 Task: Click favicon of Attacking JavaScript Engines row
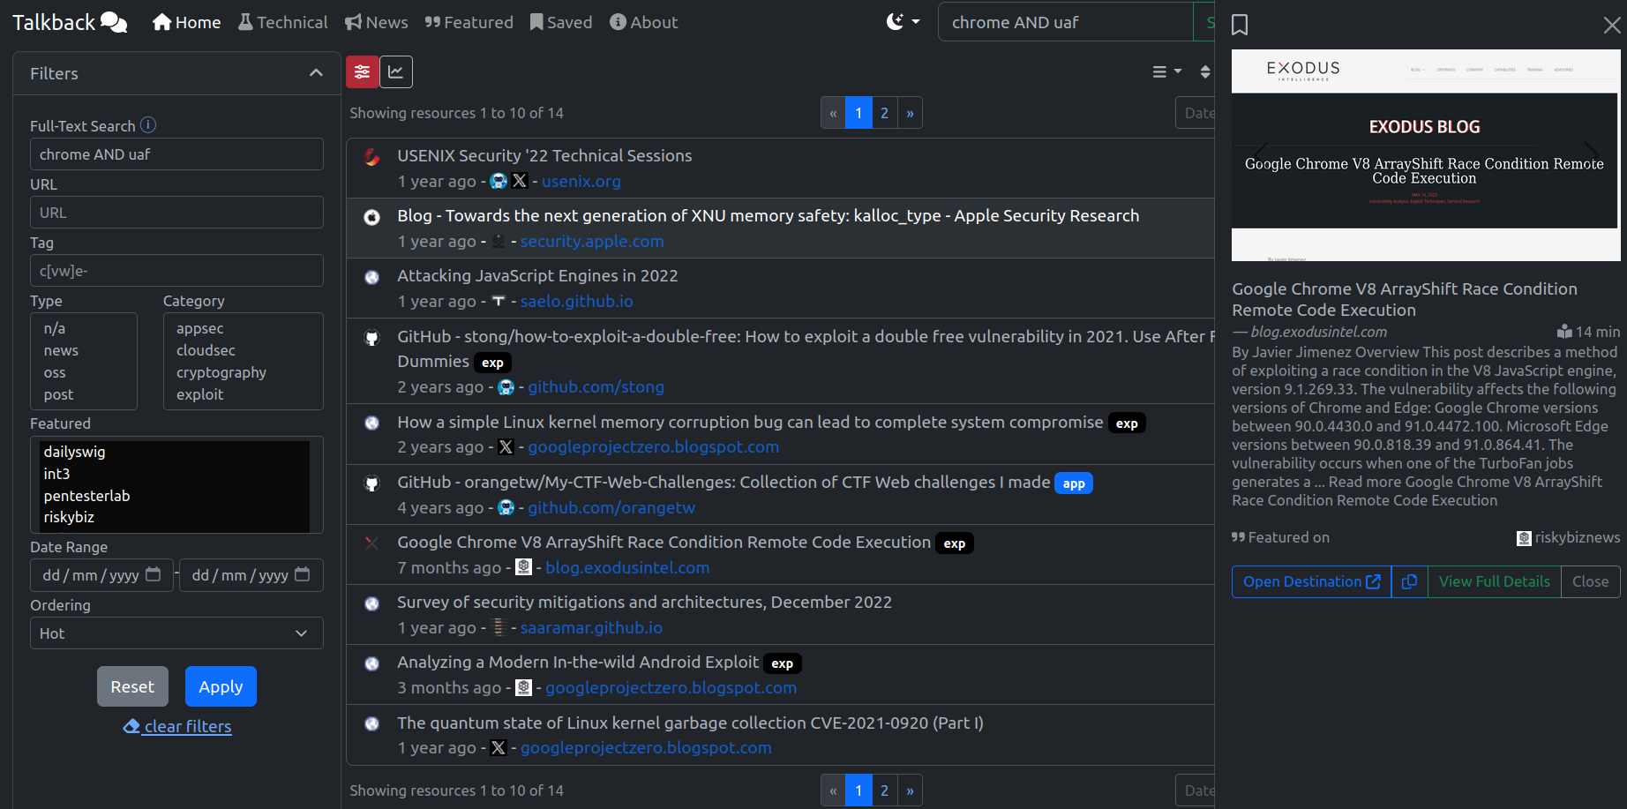point(372,277)
